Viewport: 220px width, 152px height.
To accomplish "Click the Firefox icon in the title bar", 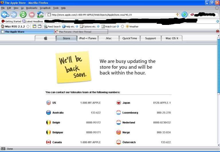I will click(x=2, y=3).
